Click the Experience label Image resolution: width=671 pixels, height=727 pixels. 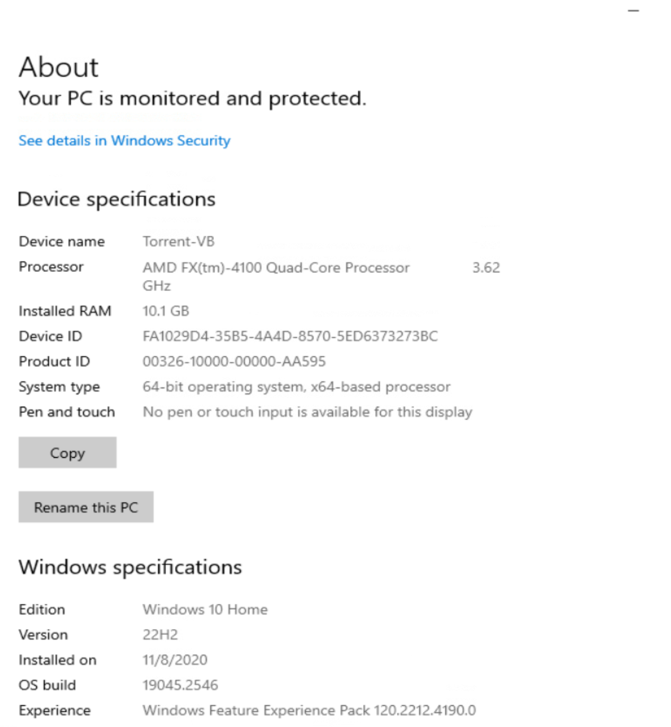coord(55,711)
